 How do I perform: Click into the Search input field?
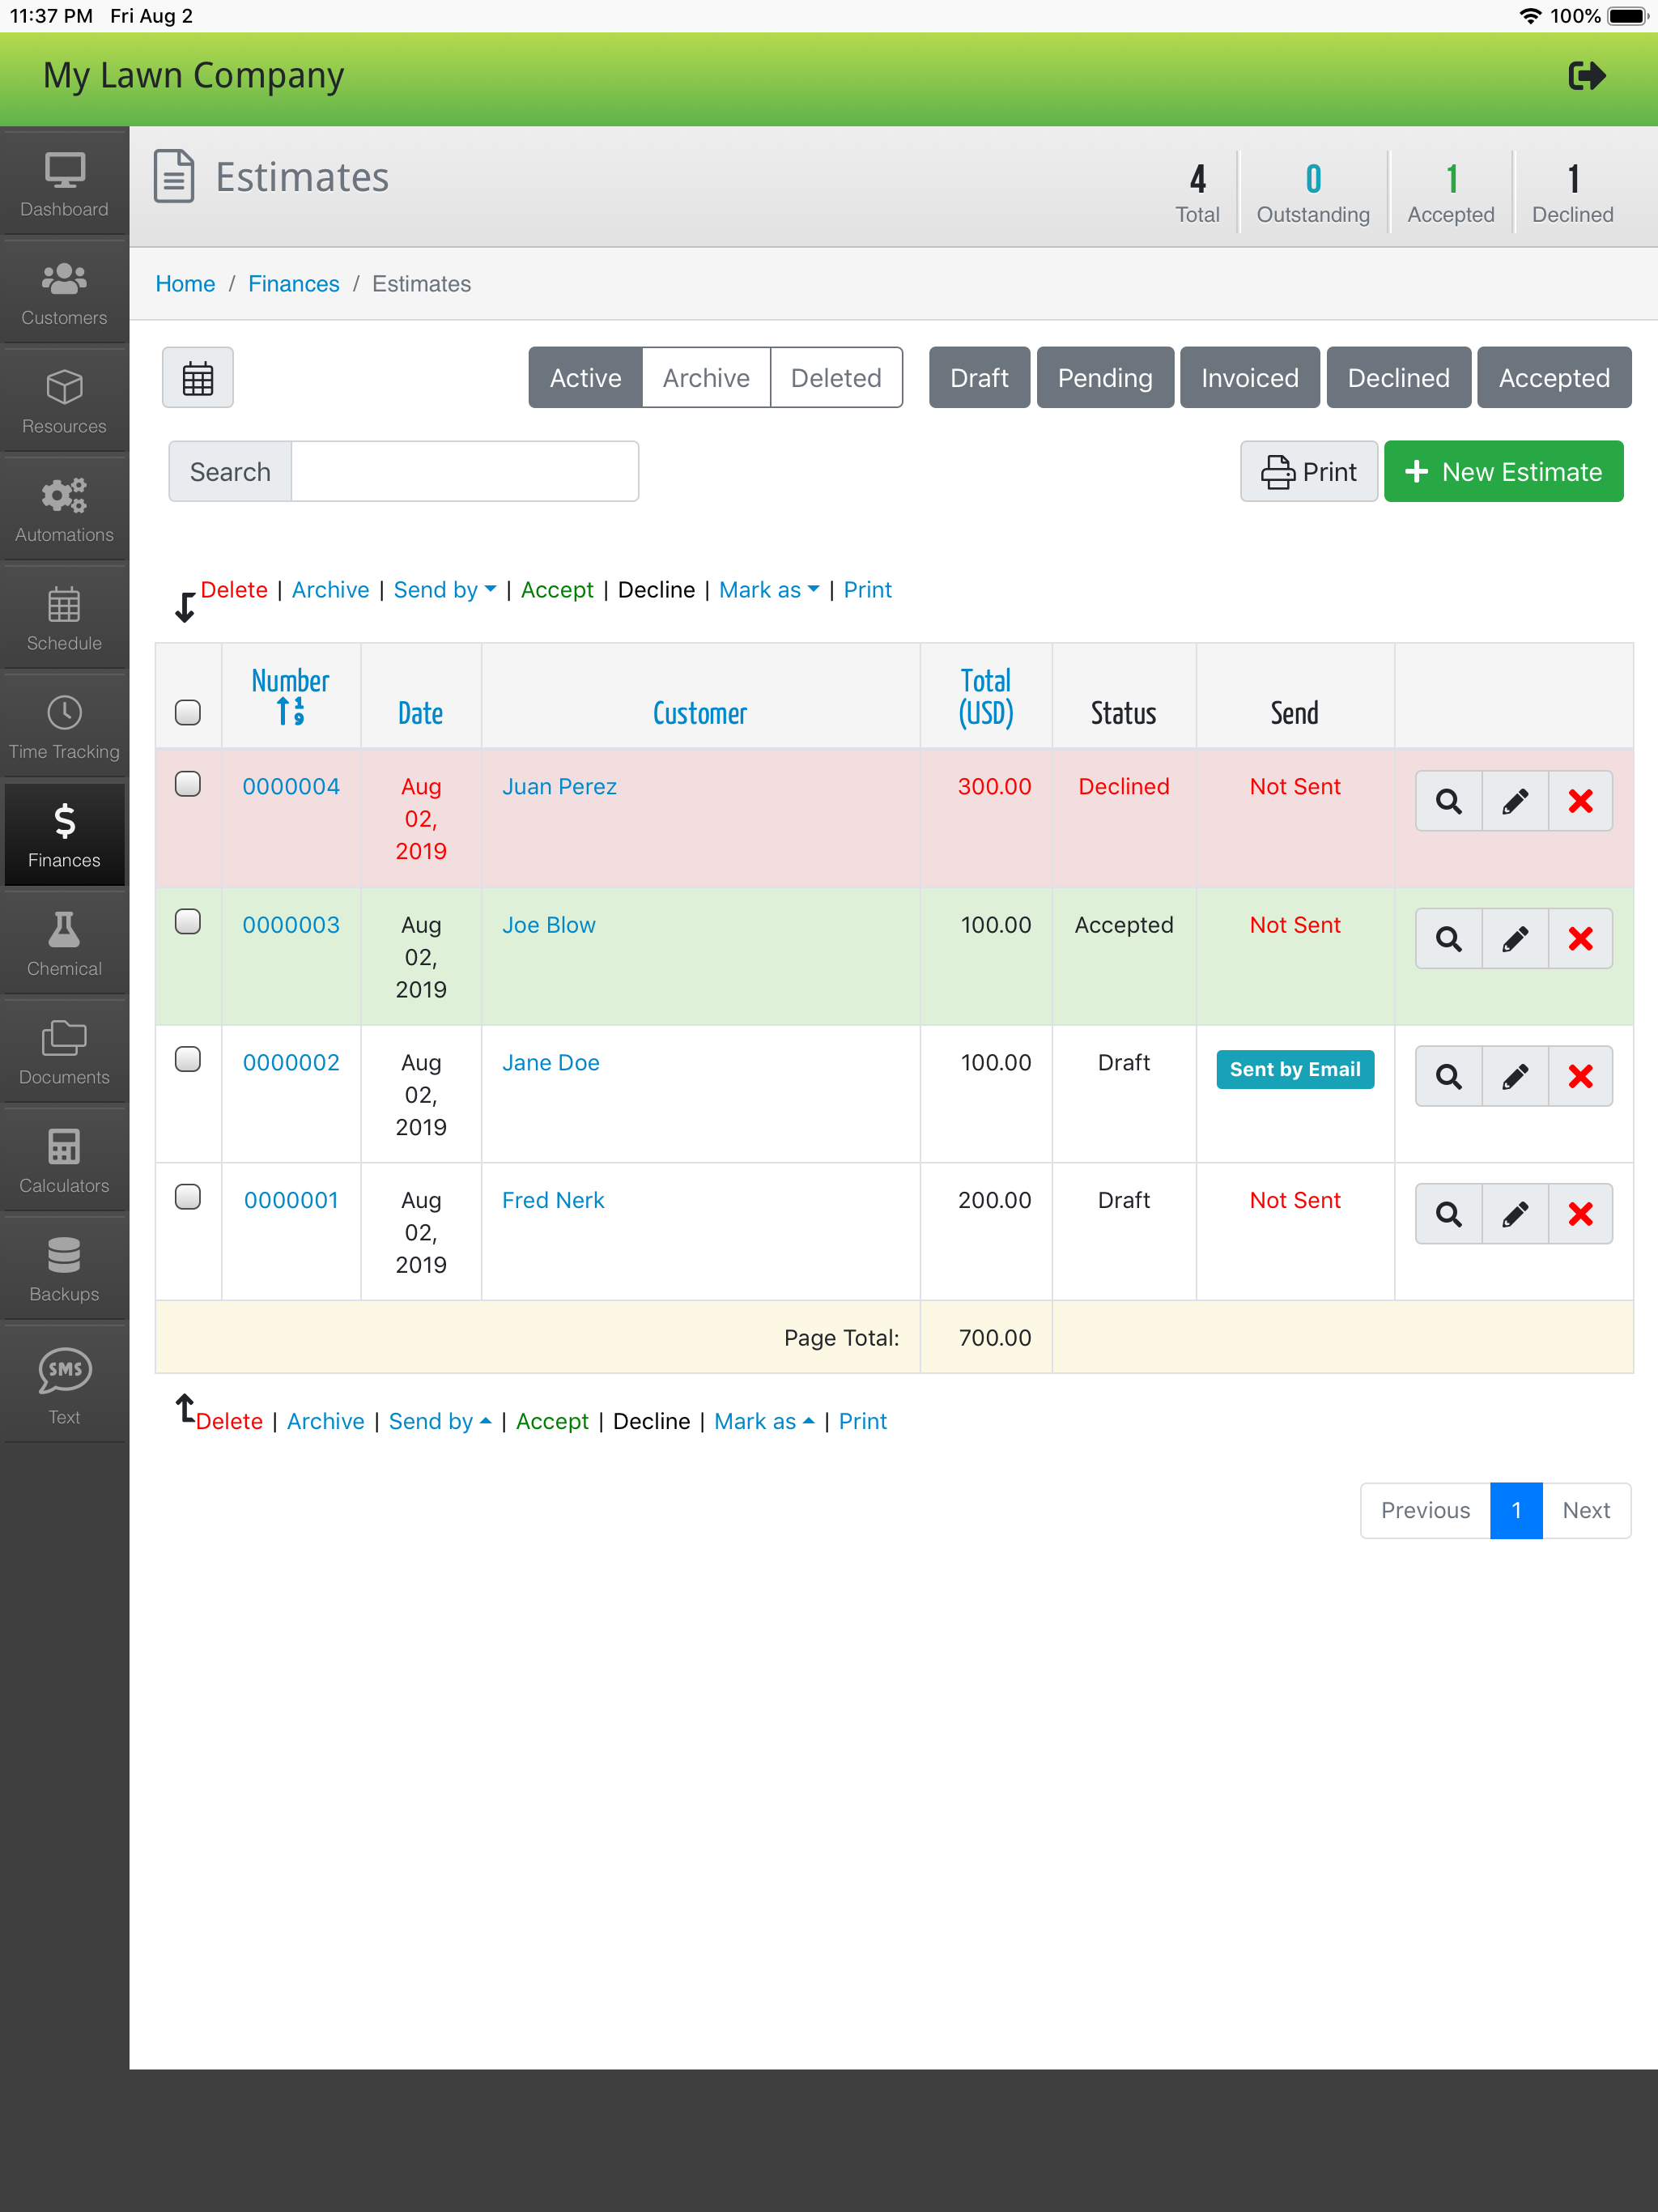point(464,472)
